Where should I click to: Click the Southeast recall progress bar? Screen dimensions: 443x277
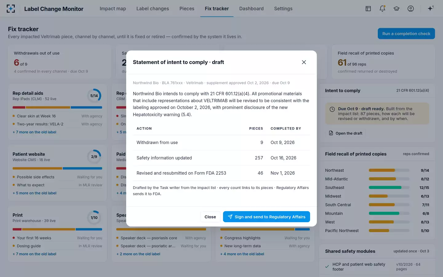(x=389, y=187)
